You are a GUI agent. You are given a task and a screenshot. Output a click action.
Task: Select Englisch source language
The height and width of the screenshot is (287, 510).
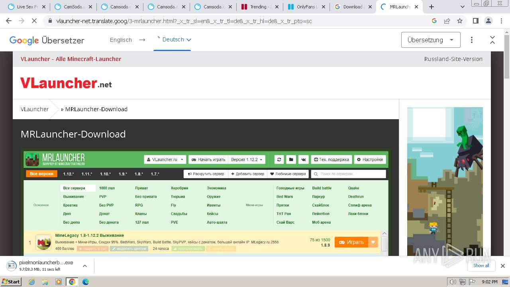pyautogui.click(x=121, y=40)
